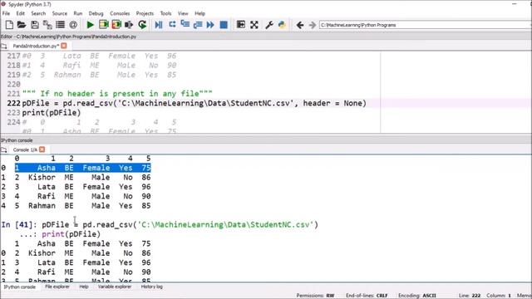Select highlighted Asha row in console
Image resolution: width=532 pixels, height=299 pixels.
click(83, 168)
